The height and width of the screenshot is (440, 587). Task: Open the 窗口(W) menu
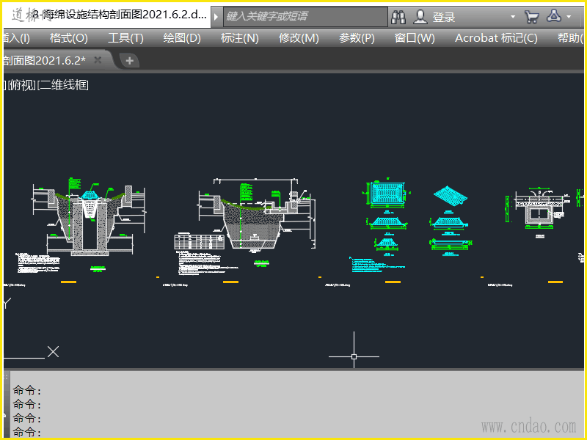point(415,38)
